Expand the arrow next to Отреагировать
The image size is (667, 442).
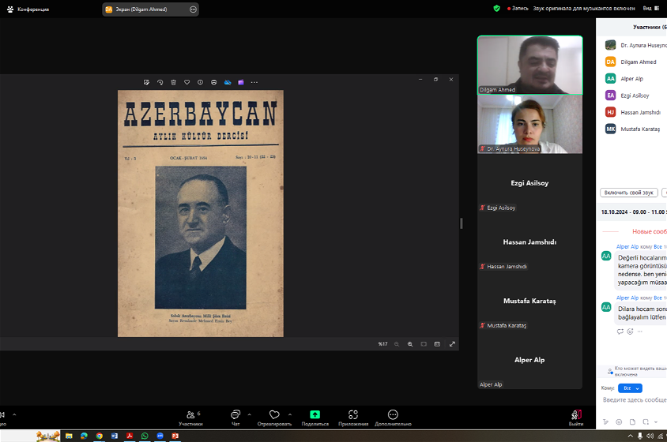click(290, 414)
